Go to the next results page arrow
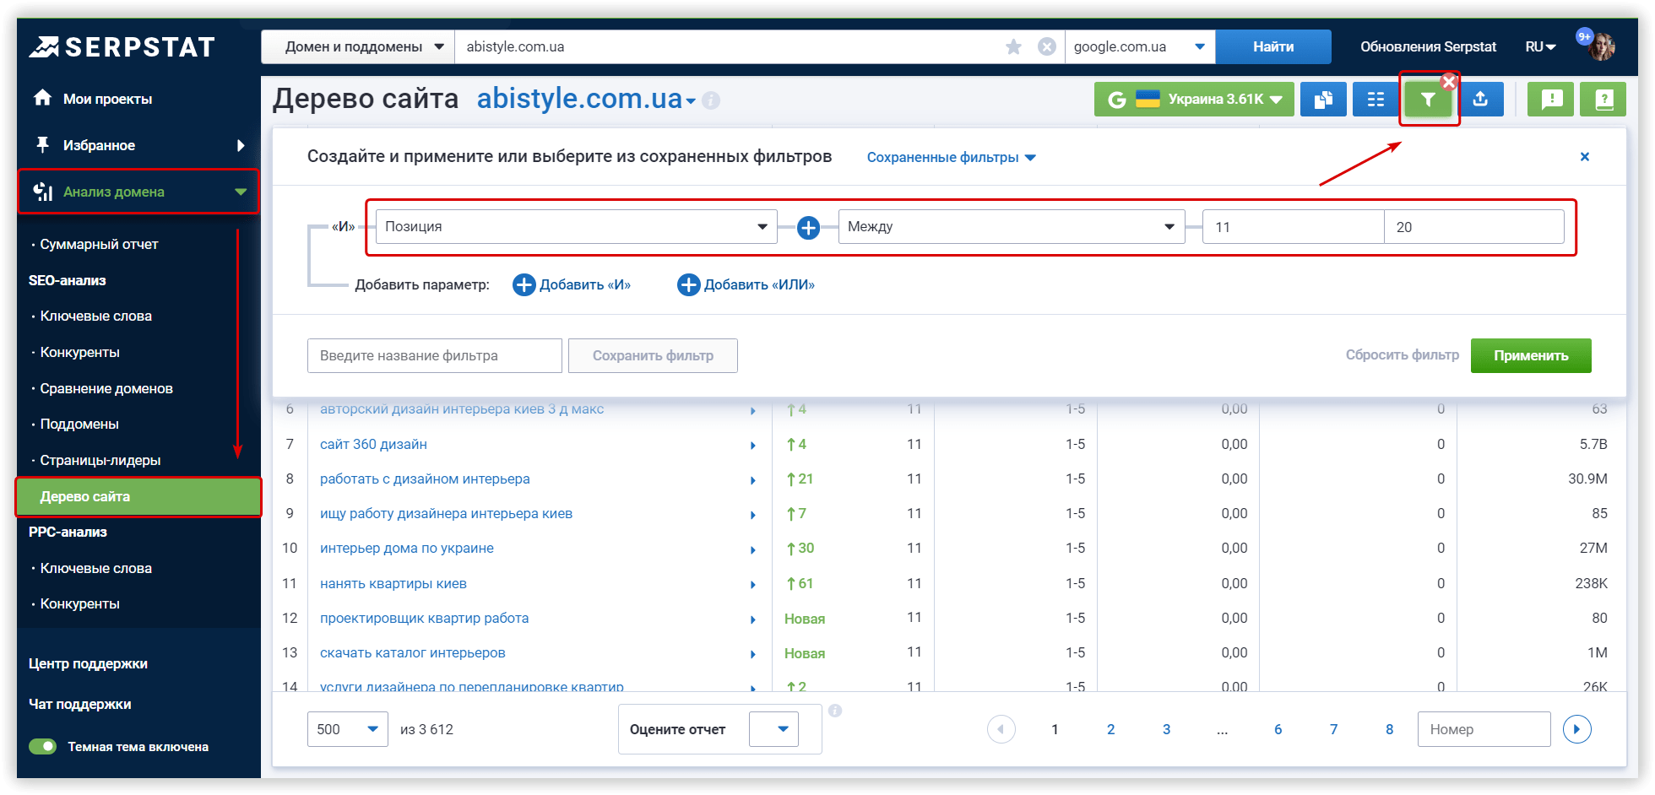The image size is (1655, 795). coord(1576,729)
